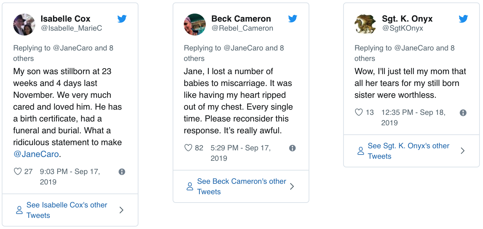Open See Isabelle Cox's other Tweets link
This screenshot has height=229, width=483.
67,210
